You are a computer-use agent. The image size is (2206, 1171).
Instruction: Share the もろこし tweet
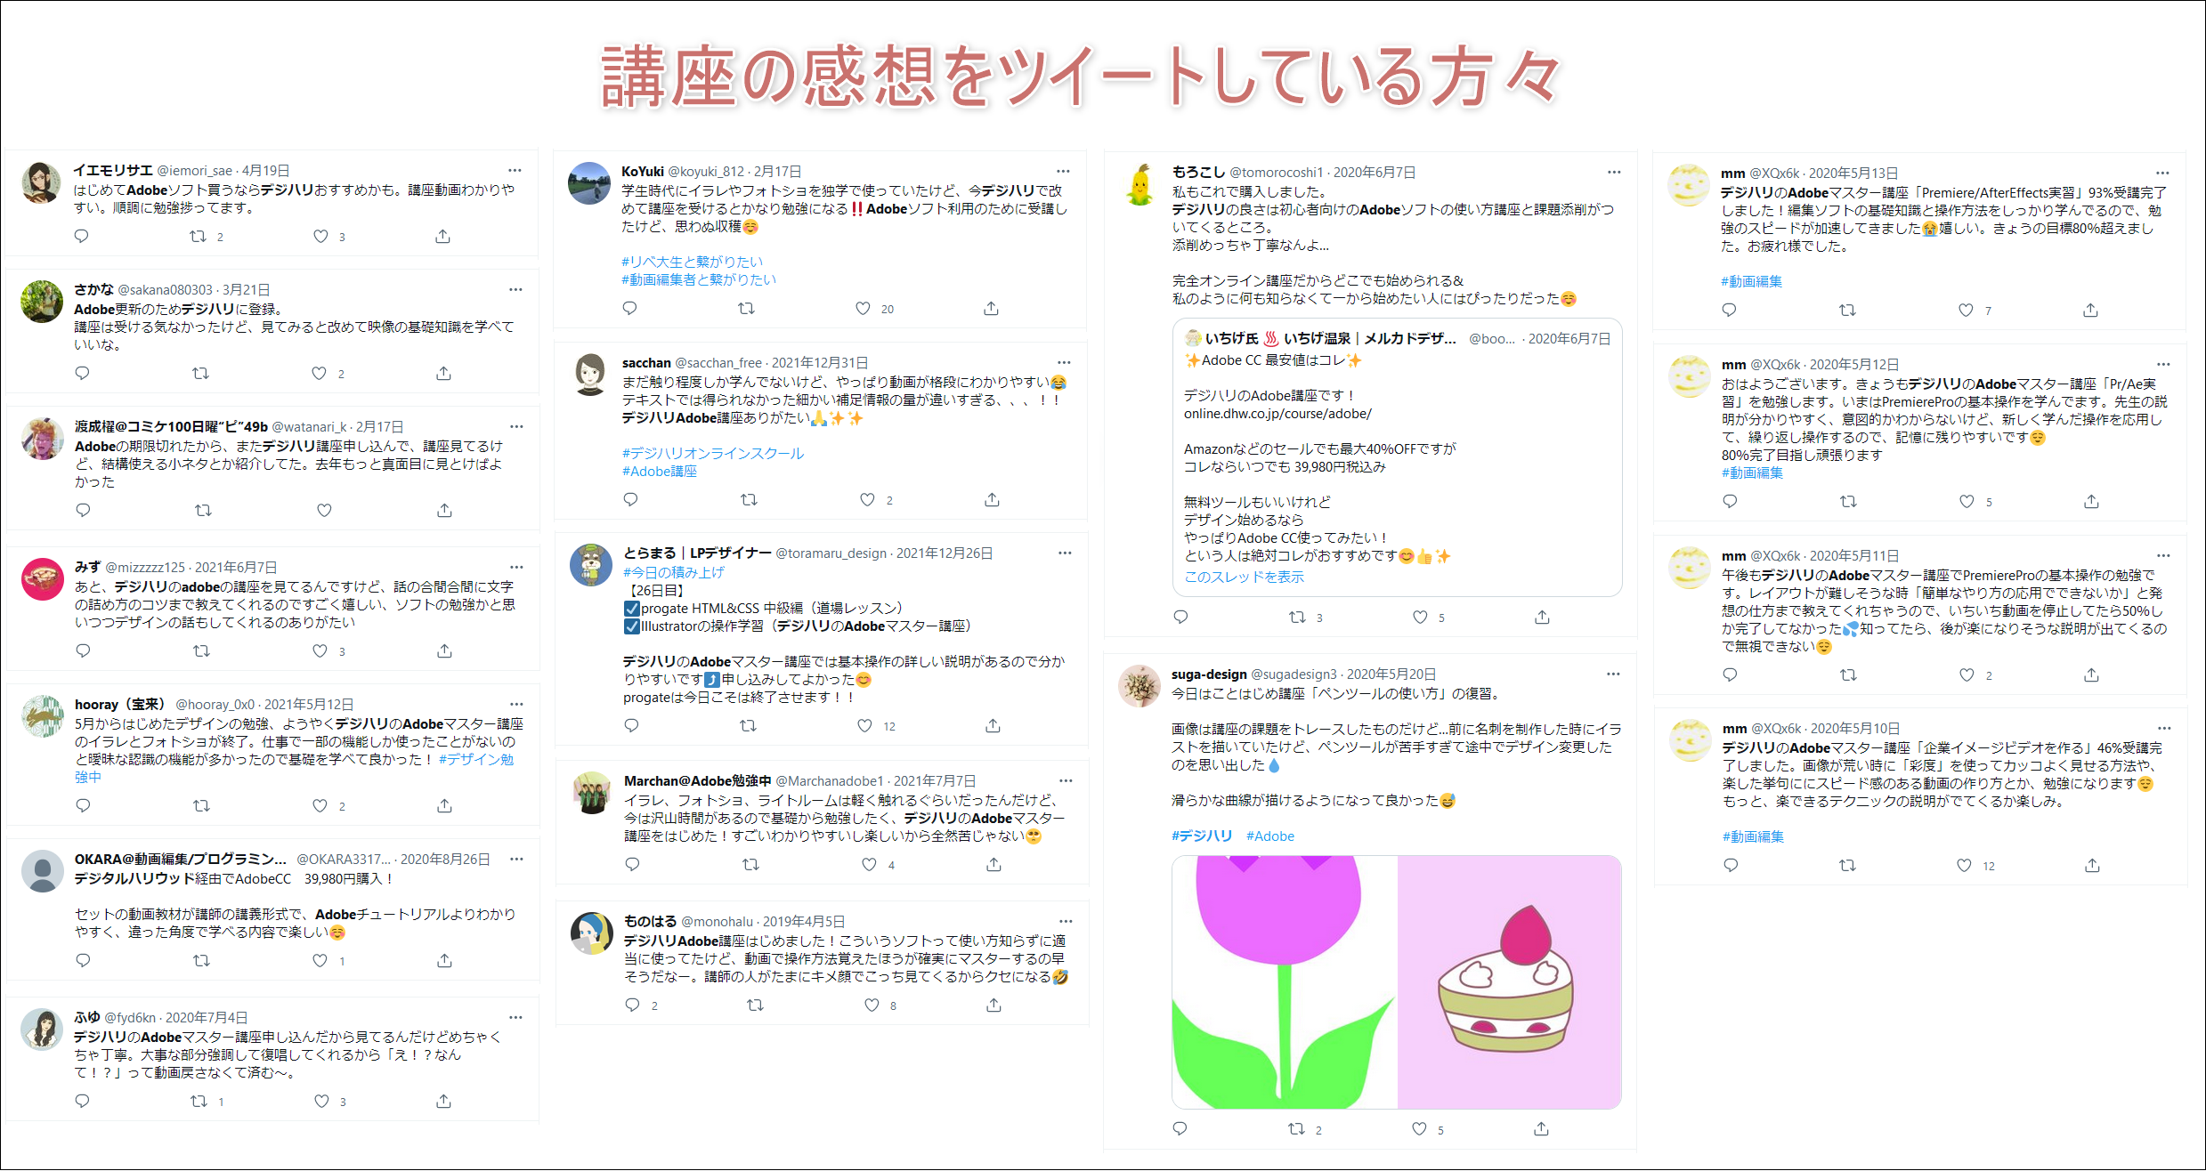coord(1542,617)
